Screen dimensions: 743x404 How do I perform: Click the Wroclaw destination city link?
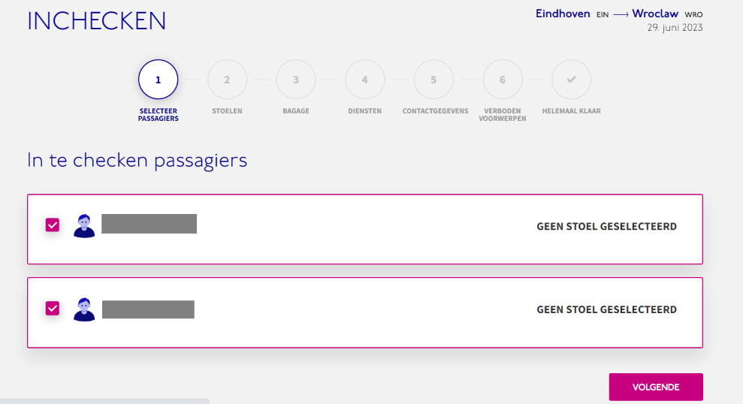[x=655, y=14]
